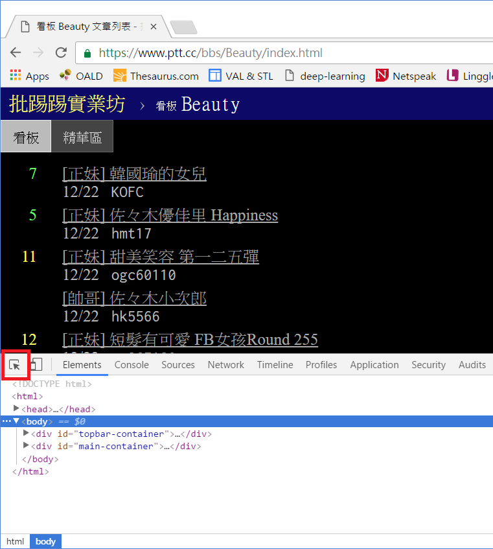The image size is (493, 549).
Task: Switch to the Application DevTools tab
Action: [x=374, y=365]
